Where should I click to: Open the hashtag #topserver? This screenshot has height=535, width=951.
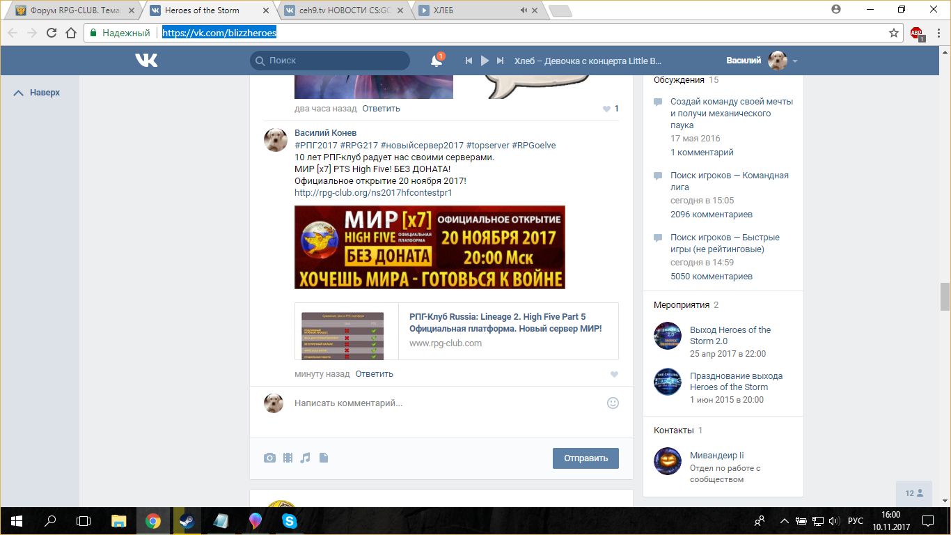(487, 145)
